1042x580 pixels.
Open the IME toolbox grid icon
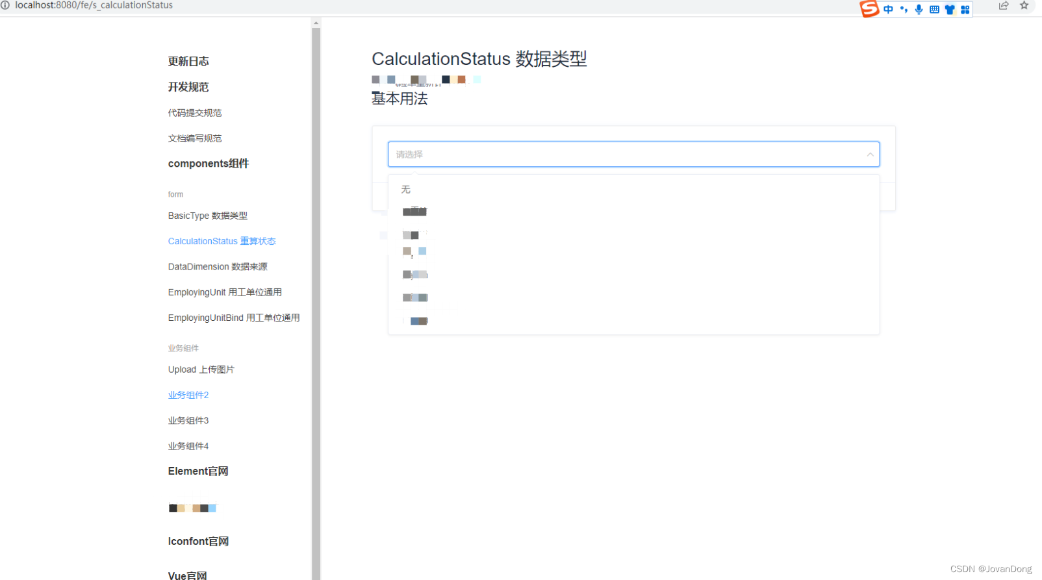[x=965, y=9]
